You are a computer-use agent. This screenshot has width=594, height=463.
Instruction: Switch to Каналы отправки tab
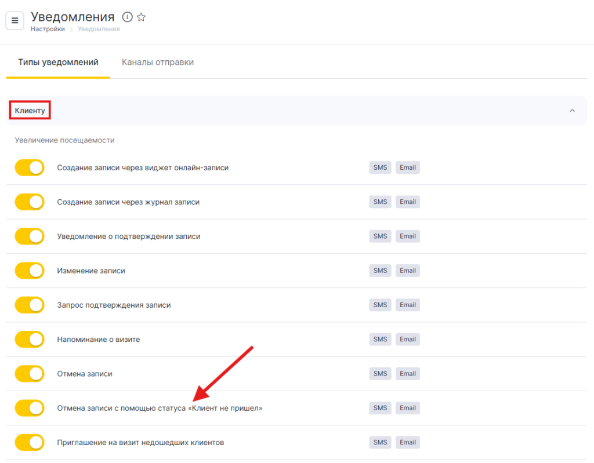tap(157, 63)
